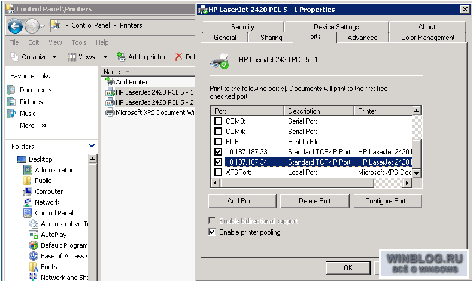This screenshot has height=283, width=473.
Task: Select Network and Sharing icon in tree
Action: coord(34,277)
